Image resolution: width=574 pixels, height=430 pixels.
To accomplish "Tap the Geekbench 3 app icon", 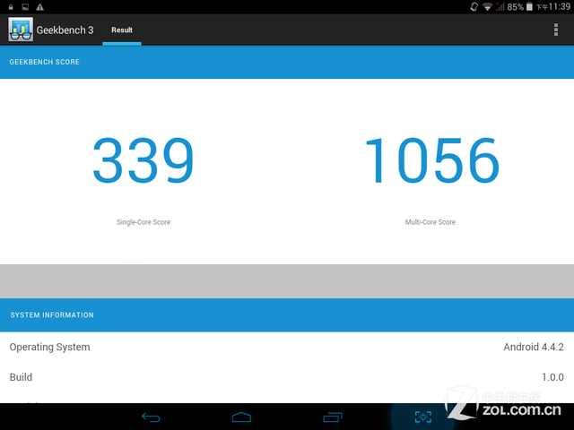I will click(x=21, y=30).
